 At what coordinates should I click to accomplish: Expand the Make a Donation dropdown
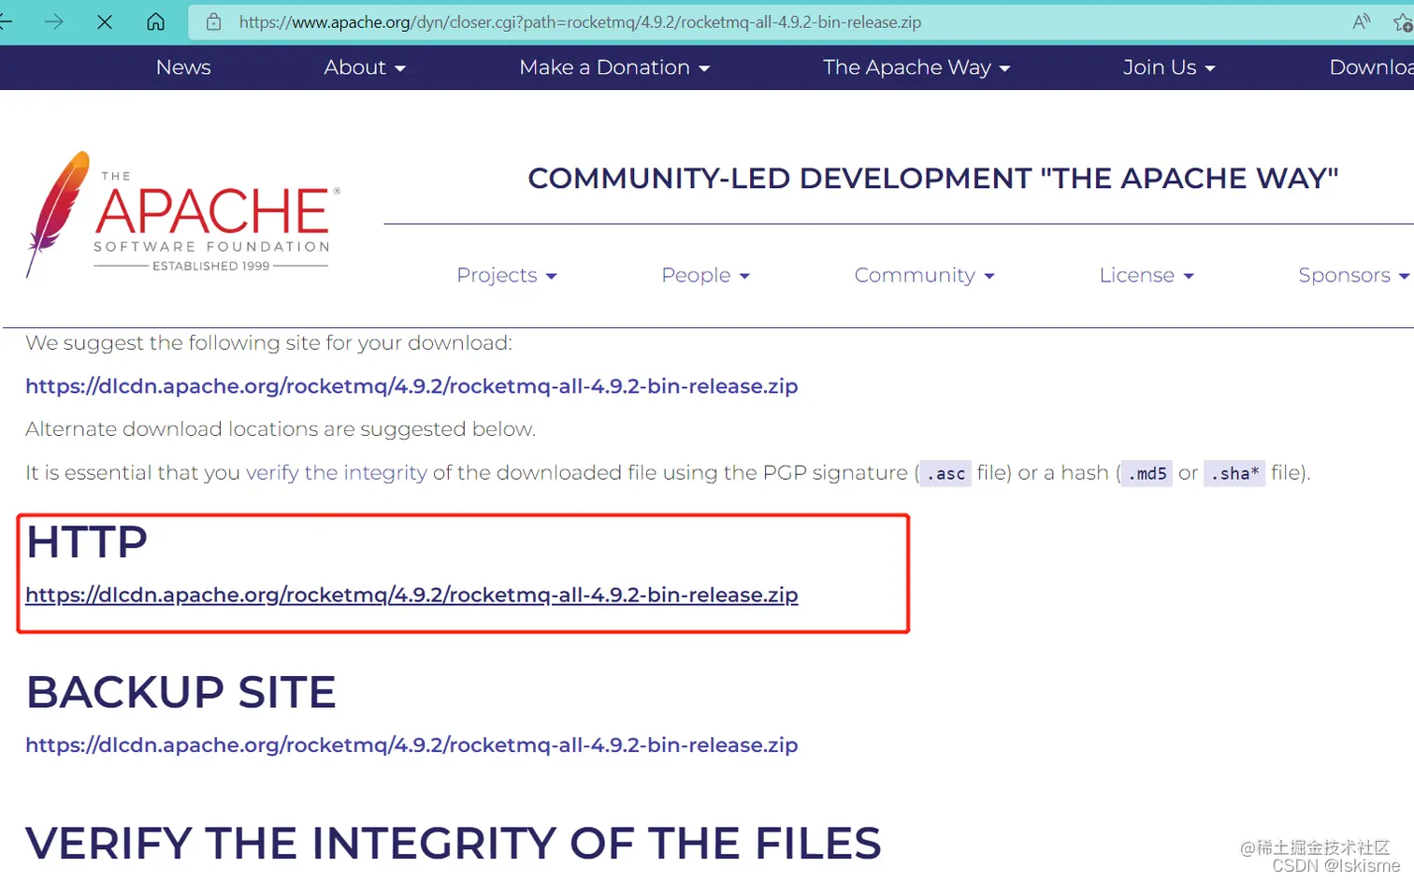[614, 67]
